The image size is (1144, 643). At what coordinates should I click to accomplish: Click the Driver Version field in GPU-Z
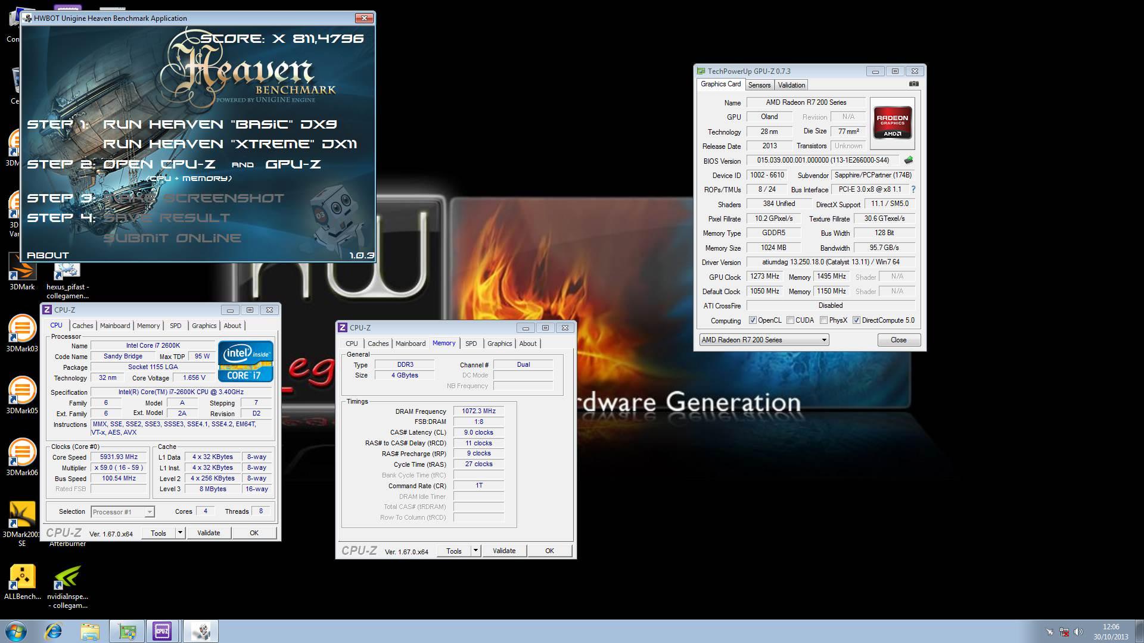(831, 262)
